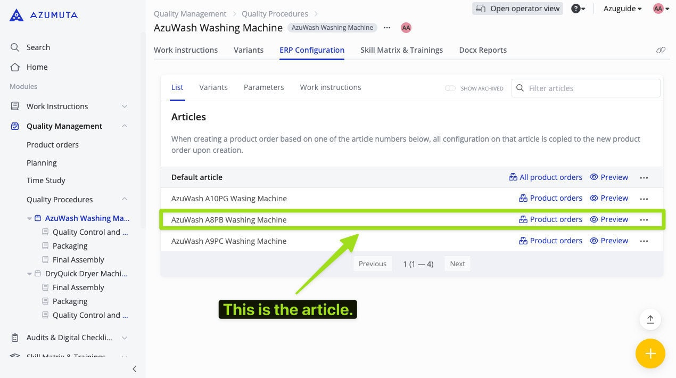Click the Filter articles search field

(x=591, y=88)
